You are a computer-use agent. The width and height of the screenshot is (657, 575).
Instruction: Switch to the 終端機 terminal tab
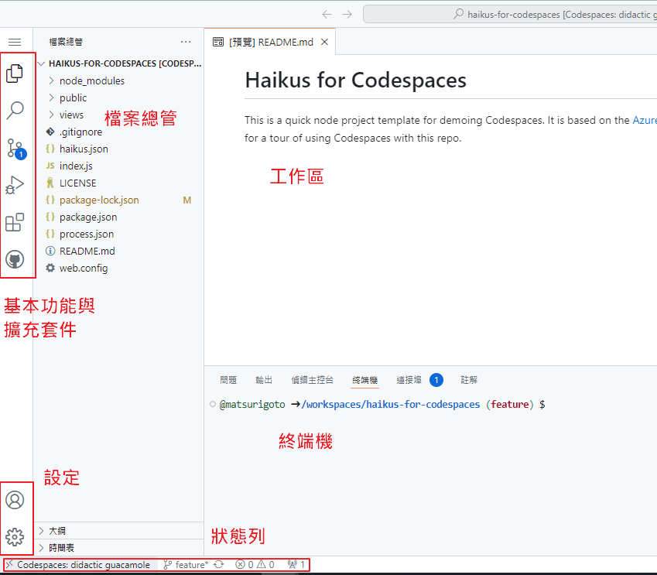coord(364,380)
